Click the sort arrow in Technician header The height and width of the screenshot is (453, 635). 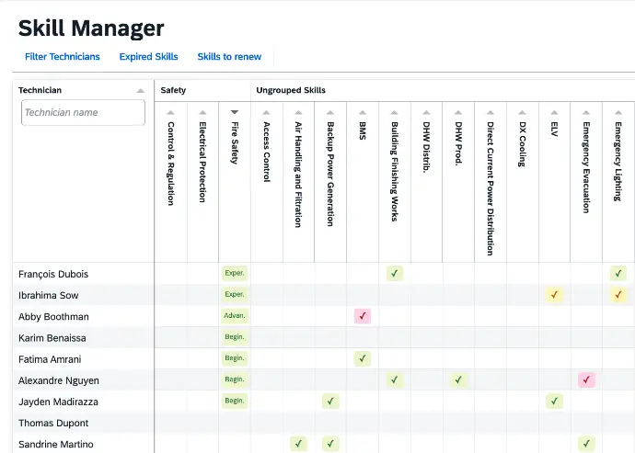[140, 91]
